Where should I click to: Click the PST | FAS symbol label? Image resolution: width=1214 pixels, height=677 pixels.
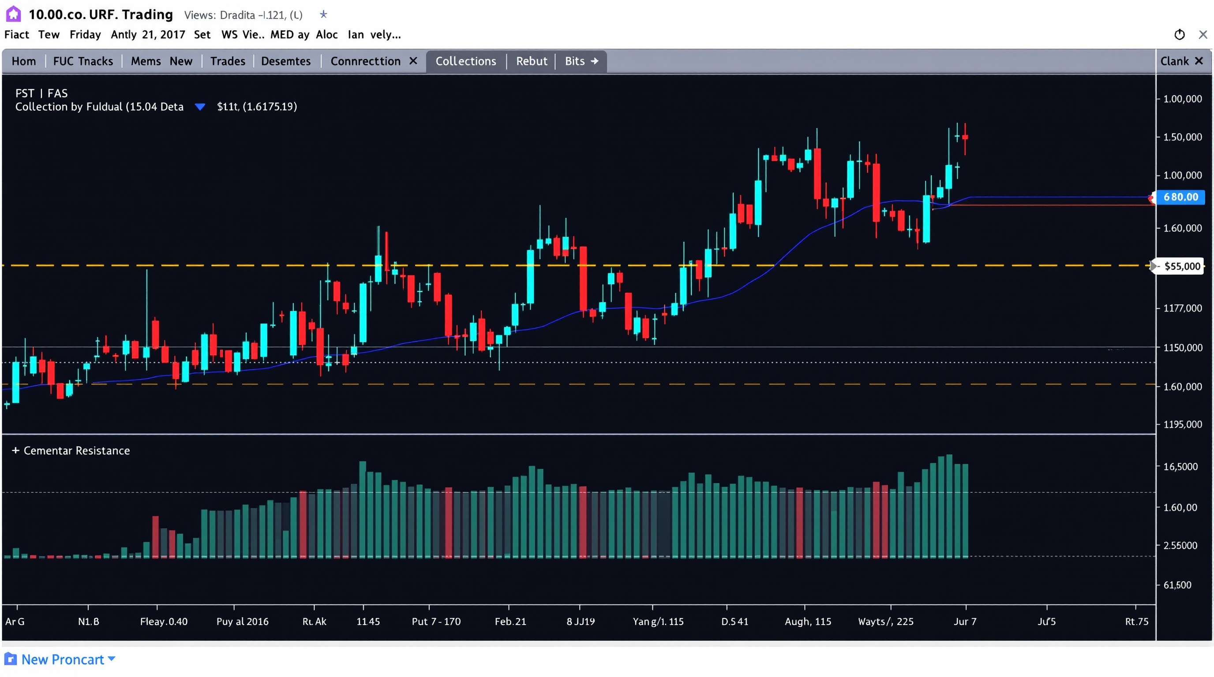click(41, 93)
